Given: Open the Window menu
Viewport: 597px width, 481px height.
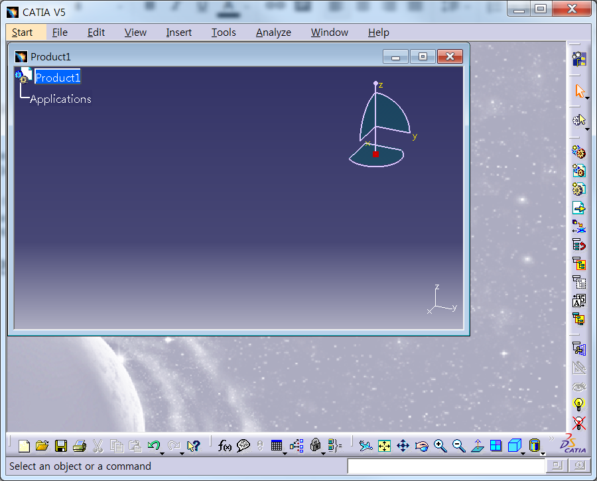Looking at the screenshot, I should point(329,33).
